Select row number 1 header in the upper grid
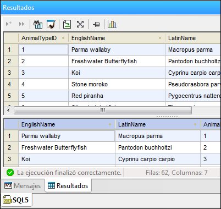221x209 pixels. pyautogui.click(x=11, y=50)
